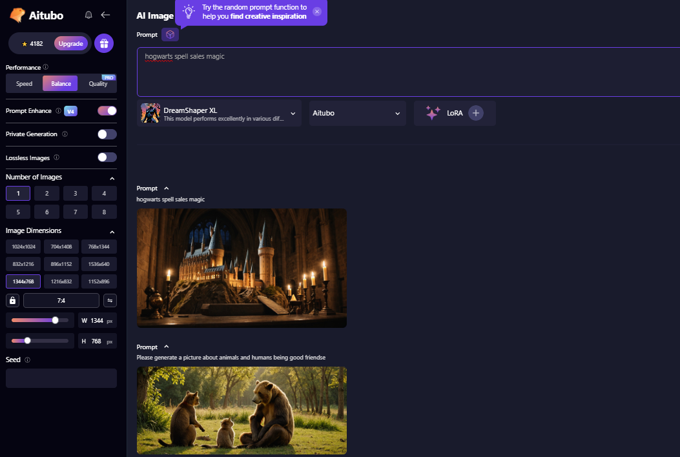
Task: Open the gift box rewards icon
Action: tap(104, 43)
